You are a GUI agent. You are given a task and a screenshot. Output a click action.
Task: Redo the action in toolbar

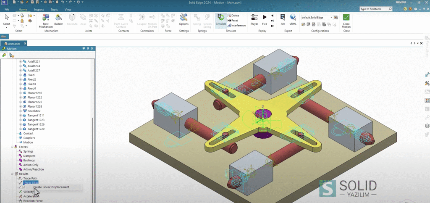click(71, 2)
